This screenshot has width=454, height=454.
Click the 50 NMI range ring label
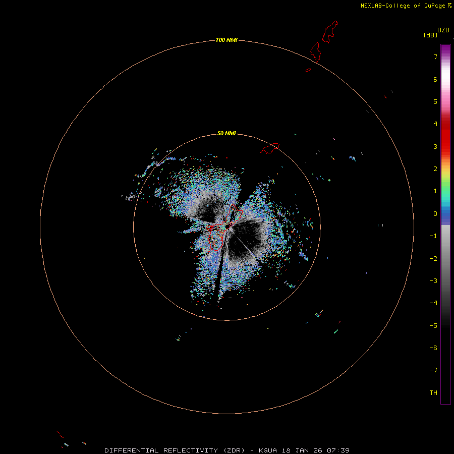tap(226, 133)
